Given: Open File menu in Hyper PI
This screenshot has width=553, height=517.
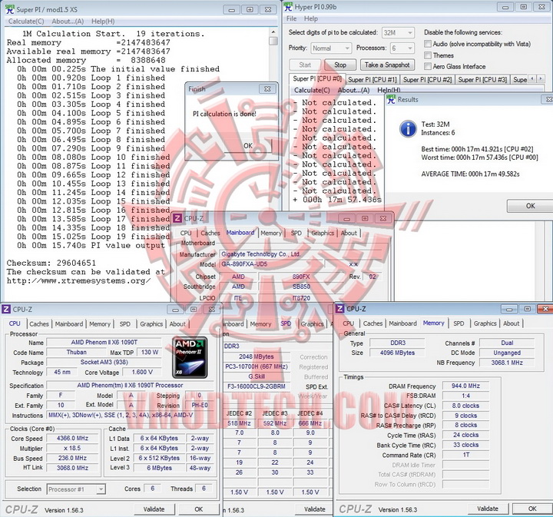Looking at the screenshot, I should coord(291,18).
